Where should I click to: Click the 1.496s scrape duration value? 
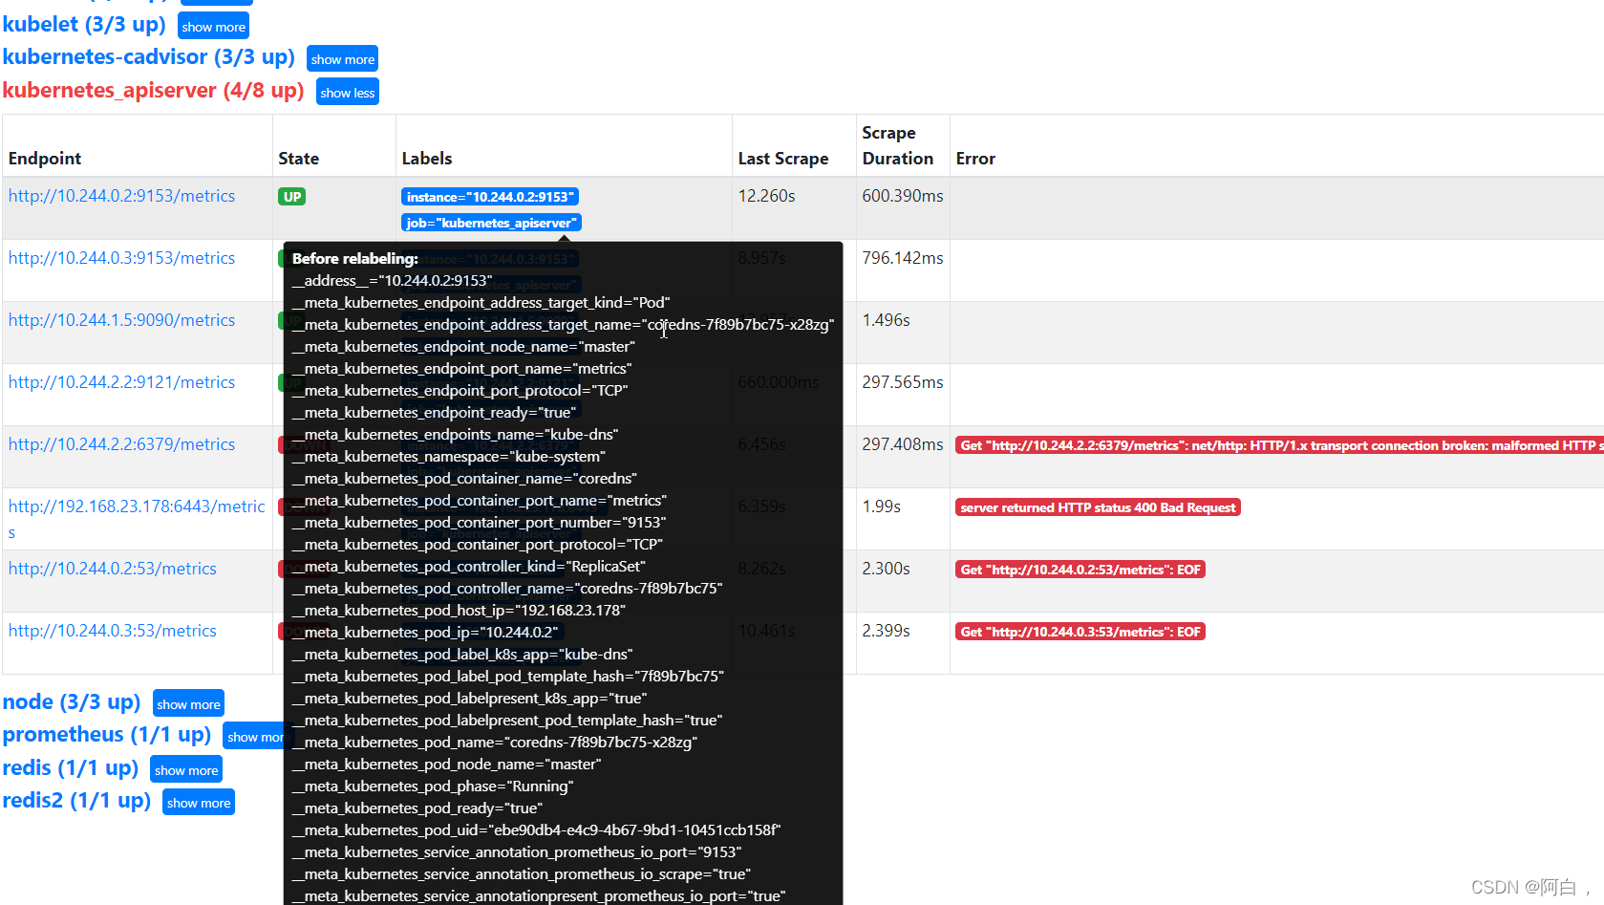886,320
